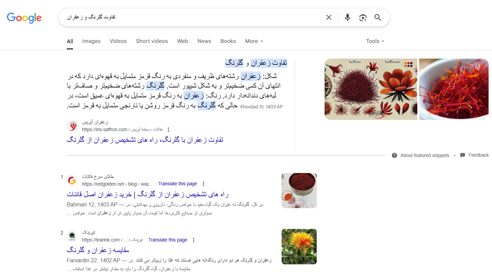Open the iris-saffron.com URL breadcrumb

click(122, 129)
